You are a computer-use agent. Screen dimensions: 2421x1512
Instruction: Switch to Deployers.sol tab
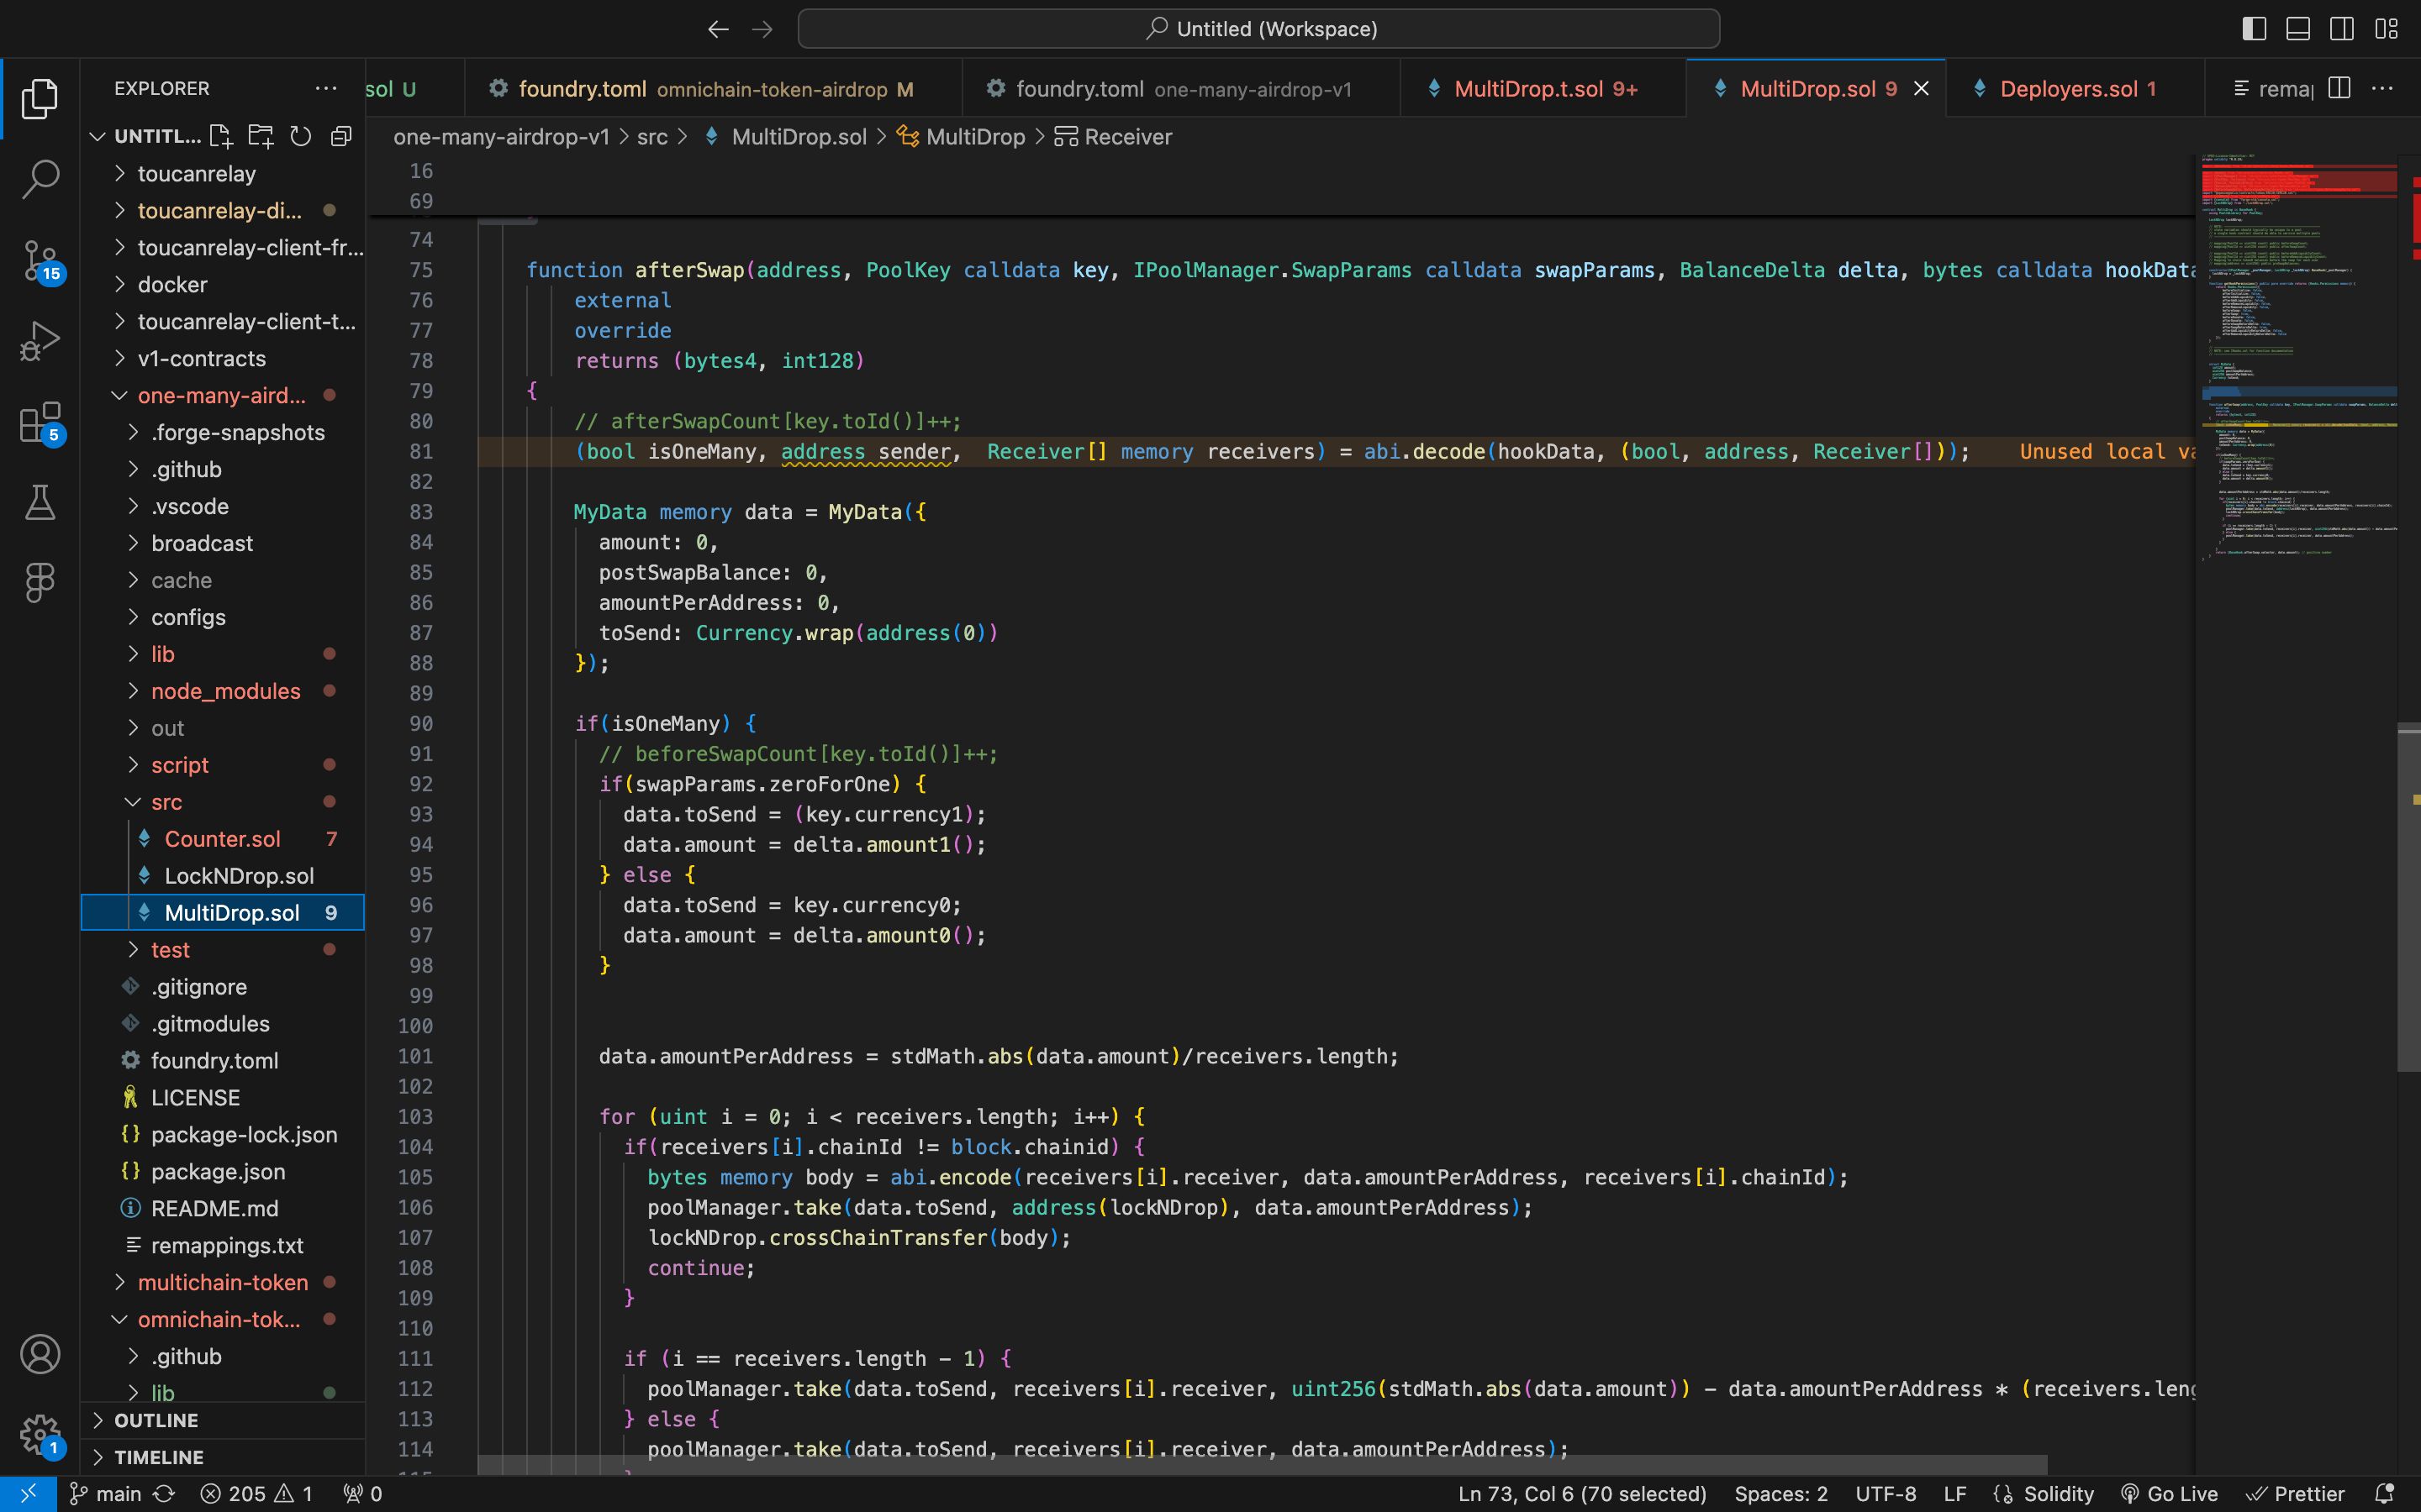(2076, 88)
